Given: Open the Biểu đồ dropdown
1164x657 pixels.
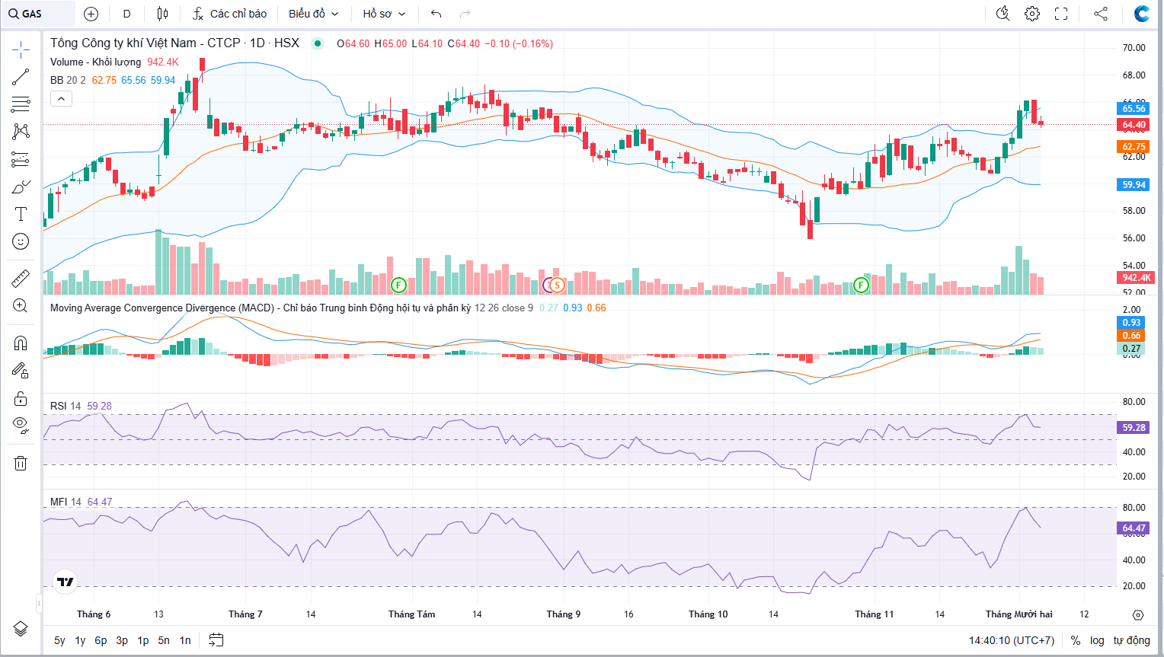Looking at the screenshot, I should point(313,14).
